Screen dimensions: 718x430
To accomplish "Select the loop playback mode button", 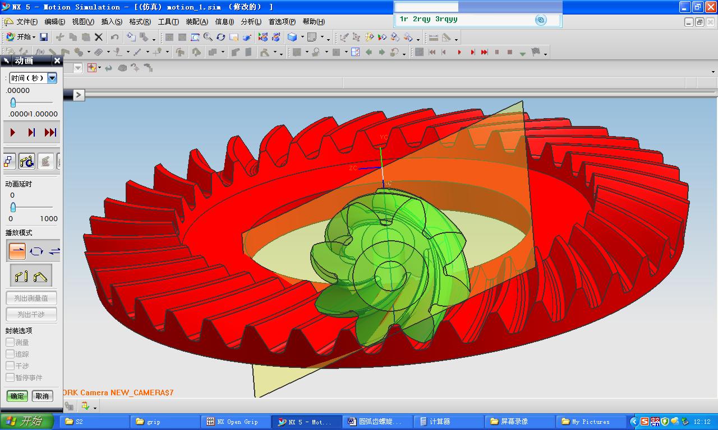I will point(36,251).
